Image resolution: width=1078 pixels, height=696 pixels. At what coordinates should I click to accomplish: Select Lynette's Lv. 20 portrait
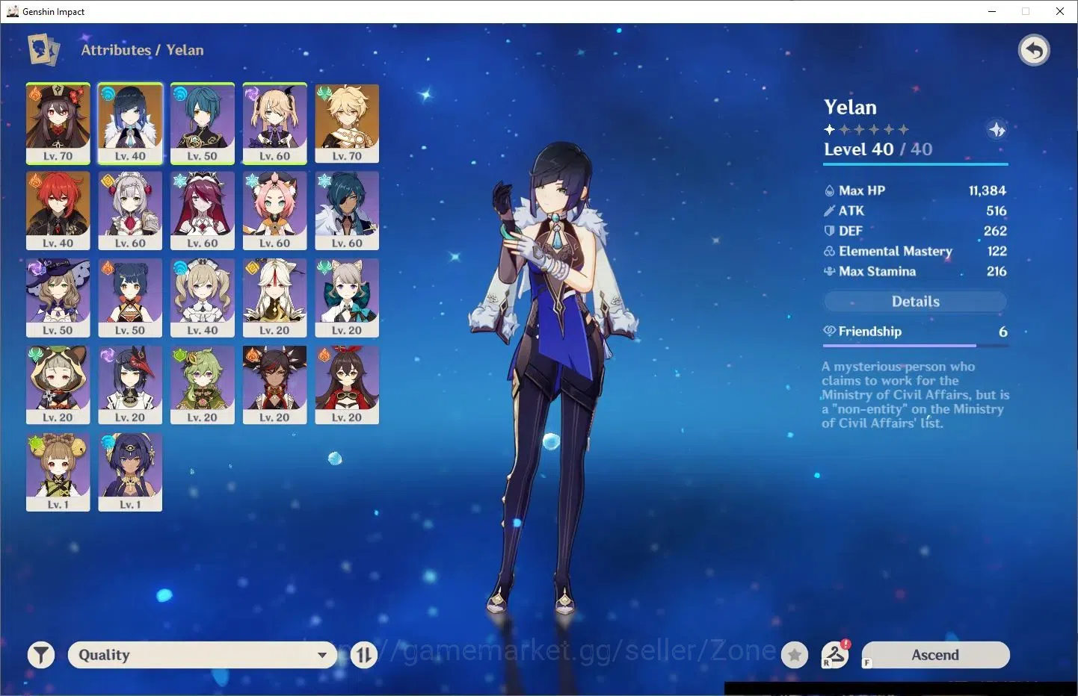[x=347, y=298]
